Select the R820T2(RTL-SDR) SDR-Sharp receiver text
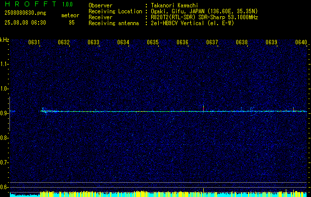This screenshot has width=311, height=197. click(205, 17)
